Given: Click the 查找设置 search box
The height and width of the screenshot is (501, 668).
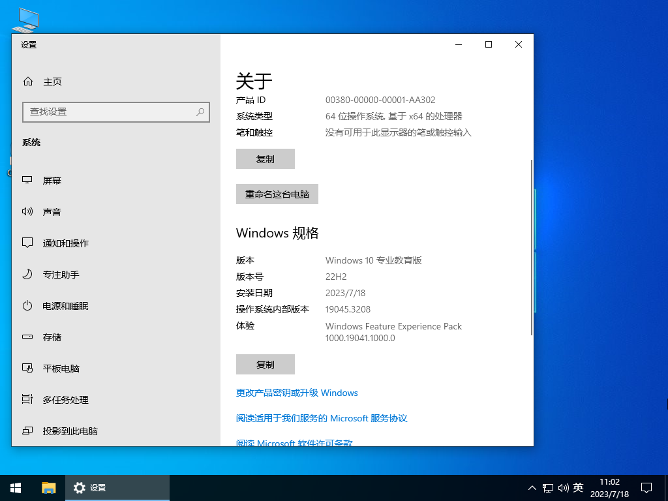Looking at the screenshot, I should click(x=116, y=112).
